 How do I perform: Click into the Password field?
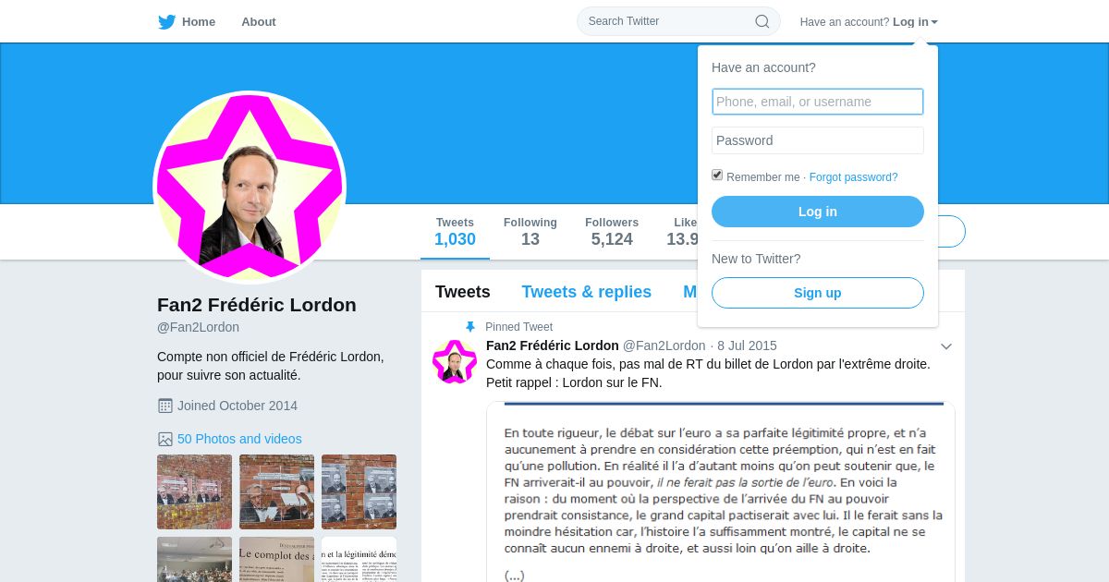(818, 140)
